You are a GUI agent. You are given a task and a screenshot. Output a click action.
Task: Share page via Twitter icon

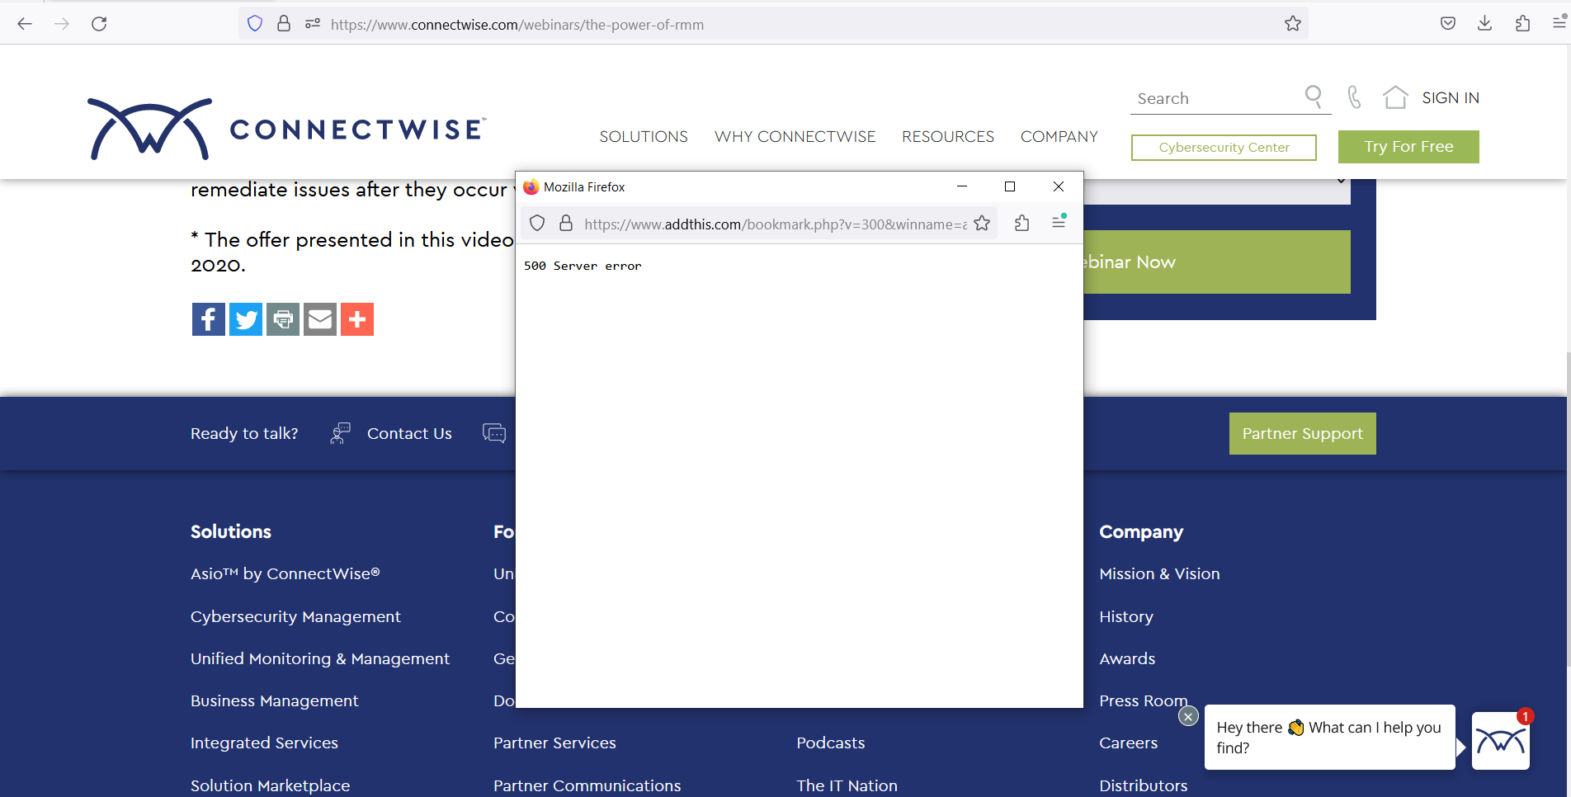(246, 319)
